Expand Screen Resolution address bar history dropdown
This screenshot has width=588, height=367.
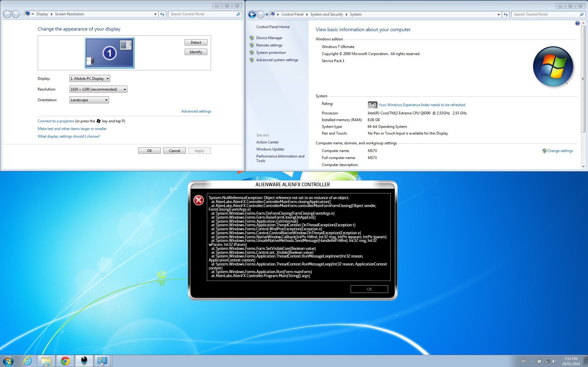[155, 14]
